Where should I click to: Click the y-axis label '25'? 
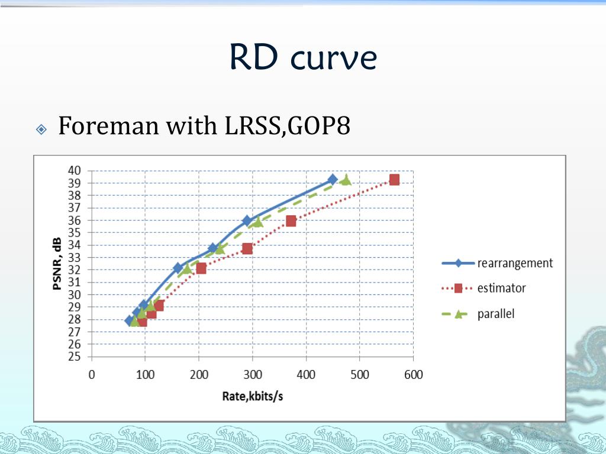coord(74,356)
